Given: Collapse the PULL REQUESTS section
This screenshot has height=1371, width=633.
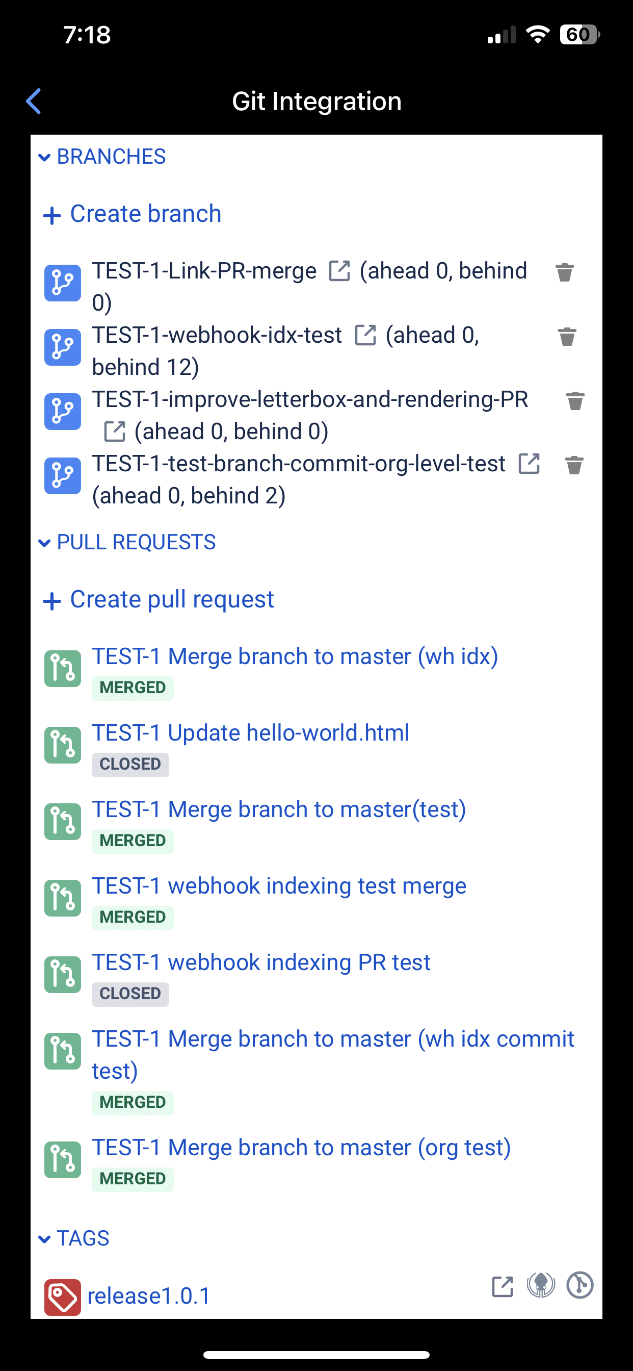Looking at the screenshot, I should (x=127, y=542).
